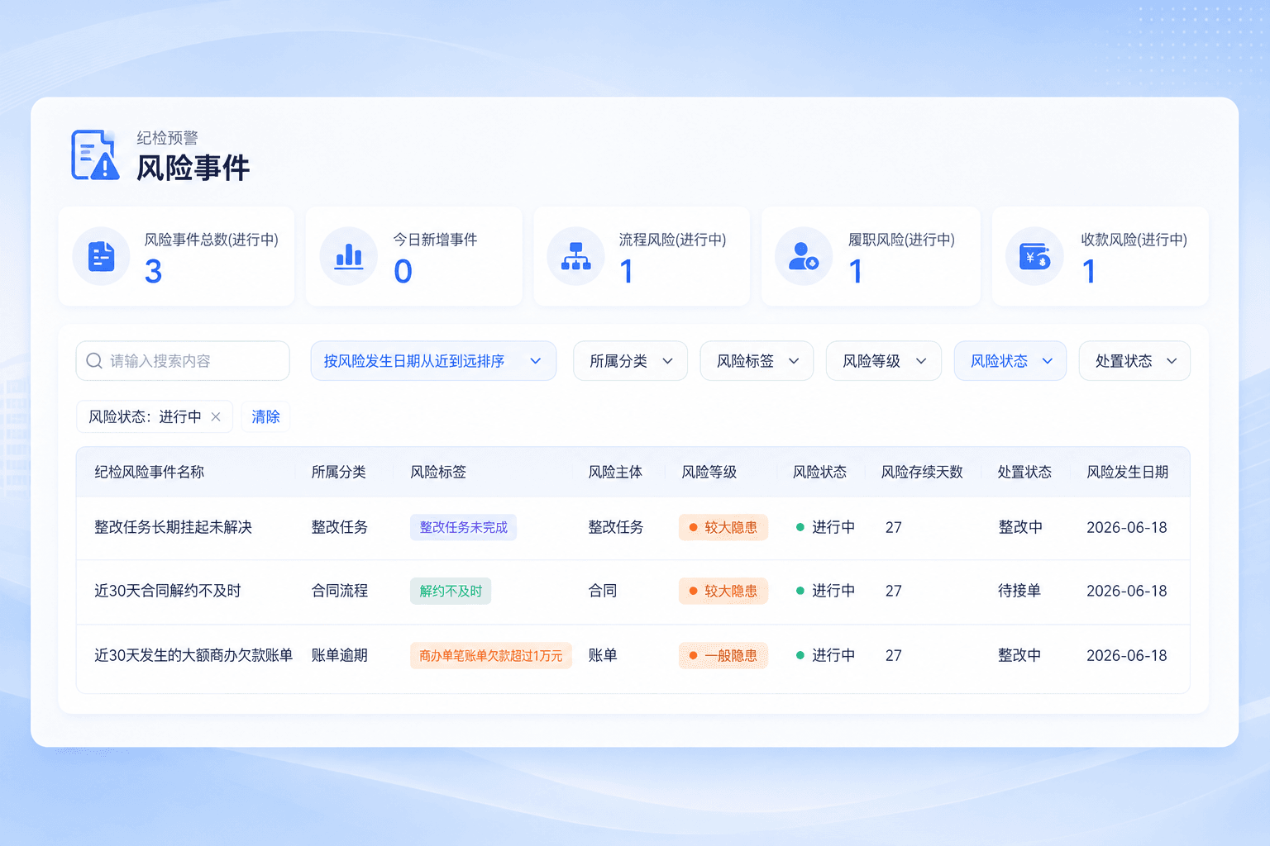The width and height of the screenshot is (1270, 846).
Task: Click the 风险标签 column header
Action: point(438,472)
